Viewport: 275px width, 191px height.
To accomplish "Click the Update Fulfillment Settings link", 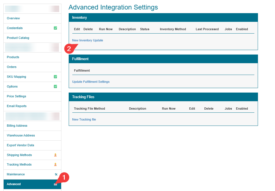I will pyautogui.click(x=91, y=82).
